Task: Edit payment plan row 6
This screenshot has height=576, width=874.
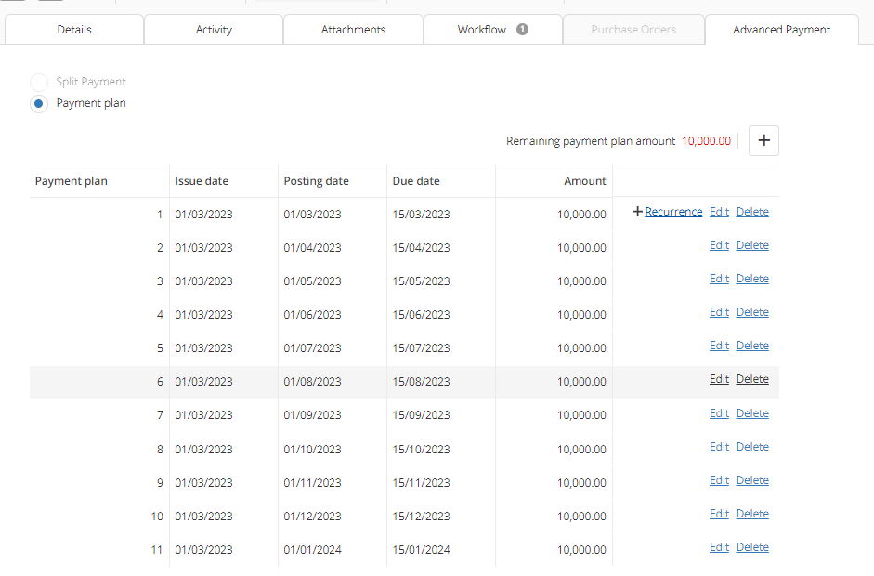Action: coord(719,379)
